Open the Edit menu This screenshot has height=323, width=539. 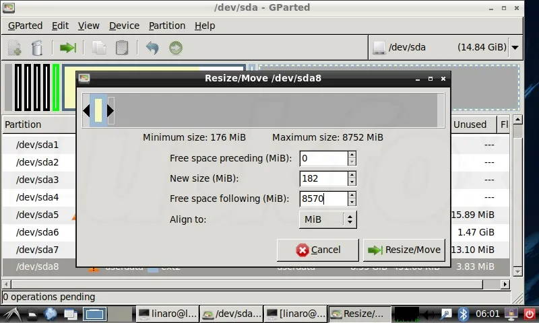click(60, 26)
